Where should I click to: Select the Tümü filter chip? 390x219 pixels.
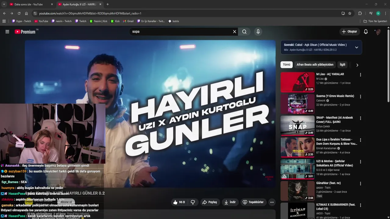(x=286, y=65)
